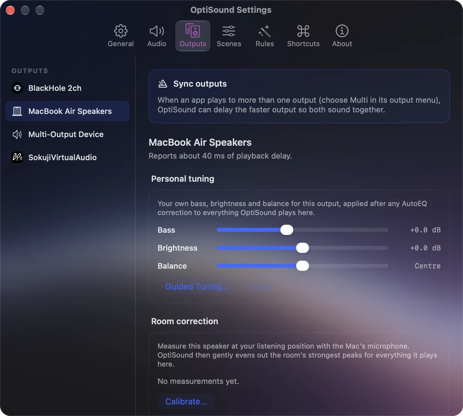Click the Balance Centre value
This screenshot has width=463, height=416.
tap(428, 266)
